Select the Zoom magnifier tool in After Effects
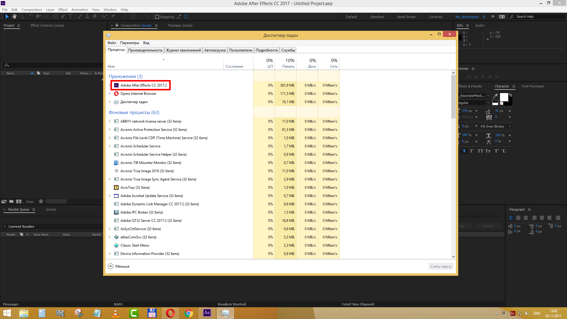This screenshot has width=567, height=319. (22, 17)
